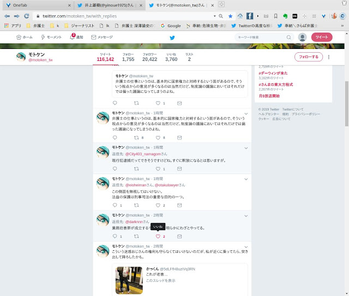Open the リスト 2 stat
349x296 pixels.
(189, 57)
